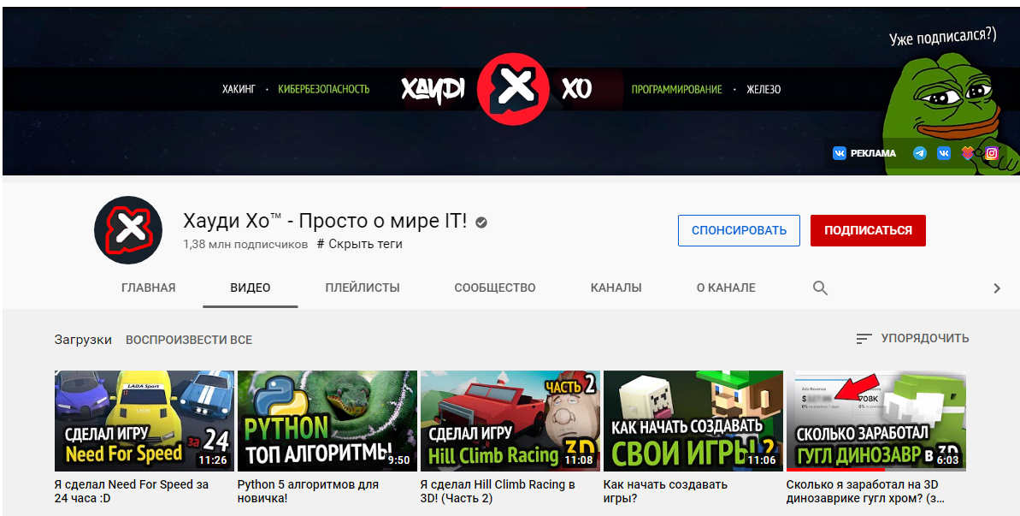Open the Hill Climb Racing 3D thumbnail
This screenshot has width=1020, height=516.
pos(510,421)
